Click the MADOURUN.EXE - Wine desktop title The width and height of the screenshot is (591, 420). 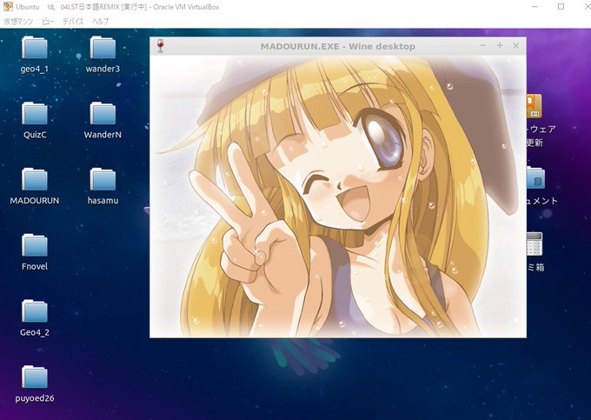pos(338,46)
